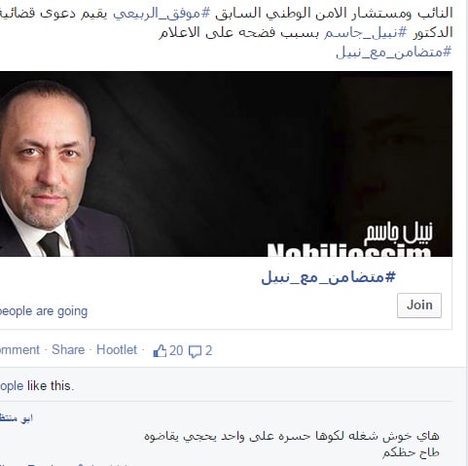Open the #موفق_الربيعي hashtag in post
Viewport: 468px width, 466px height.
click(162, 14)
